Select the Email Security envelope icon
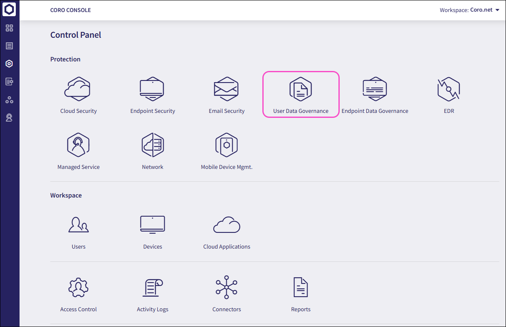This screenshot has width=506, height=327. tap(226, 88)
